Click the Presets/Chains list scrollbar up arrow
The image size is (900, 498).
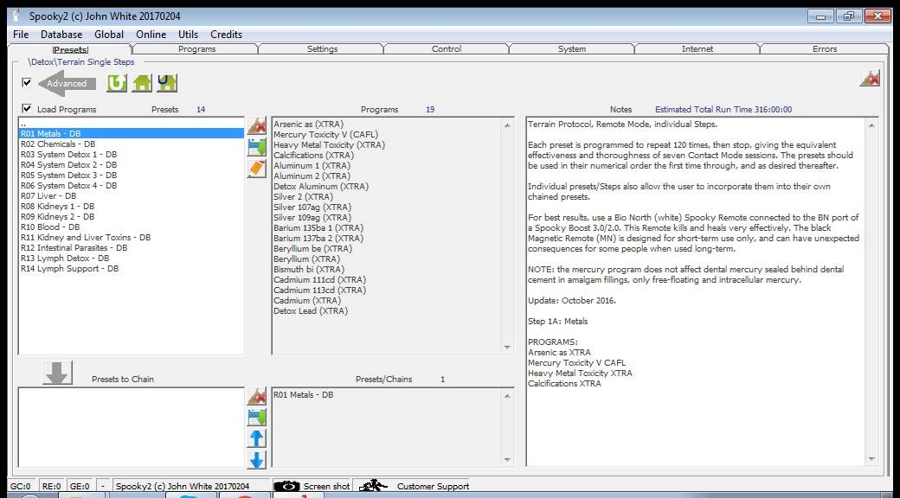point(507,395)
